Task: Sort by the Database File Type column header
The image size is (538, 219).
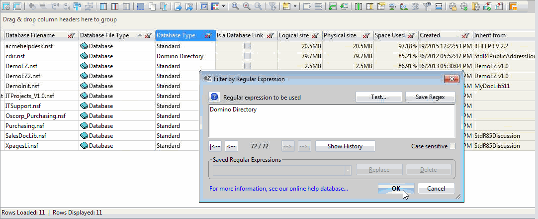Action: tap(104, 35)
